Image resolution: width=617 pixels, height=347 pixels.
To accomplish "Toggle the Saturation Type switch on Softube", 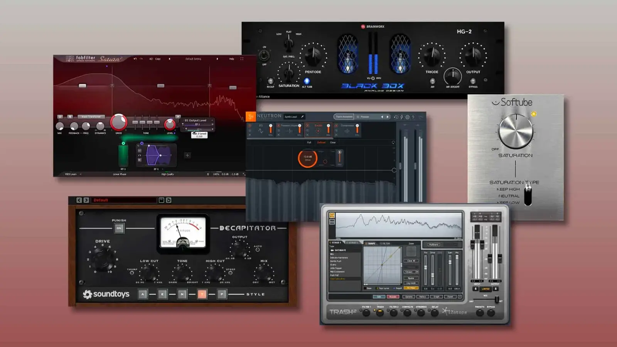I will [x=528, y=195].
